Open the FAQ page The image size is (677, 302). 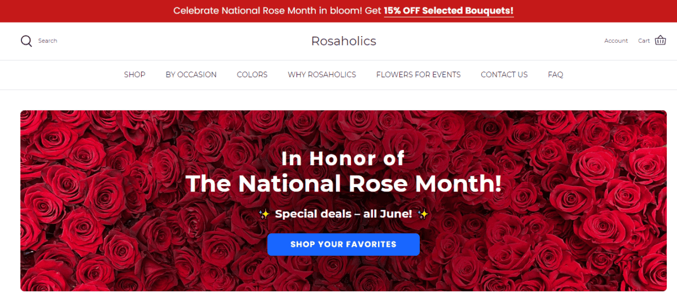pos(556,74)
